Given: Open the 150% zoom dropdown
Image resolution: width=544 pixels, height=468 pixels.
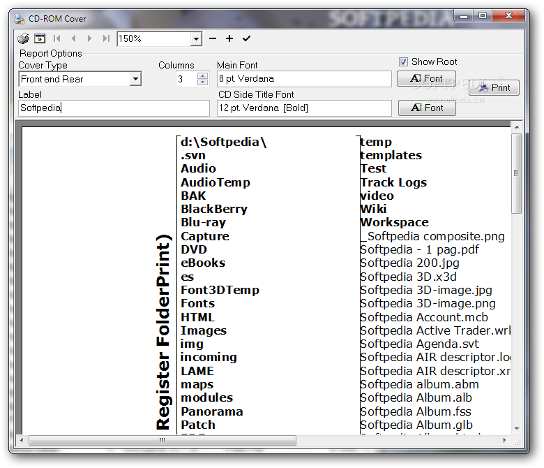Looking at the screenshot, I should [x=196, y=38].
